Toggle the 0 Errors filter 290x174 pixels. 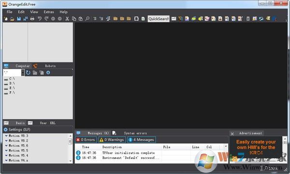(86, 140)
